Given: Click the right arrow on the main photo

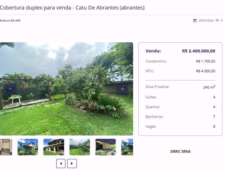Looking at the screenshot, I should click(122, 89).
